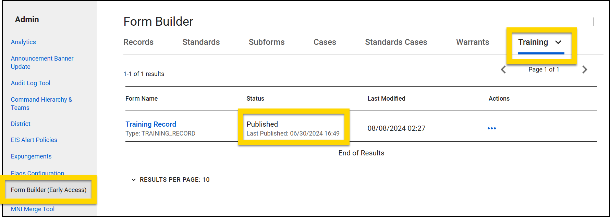The image size is (610, 217).
Task: Go to the next page of results
Action: pos(584,69)
